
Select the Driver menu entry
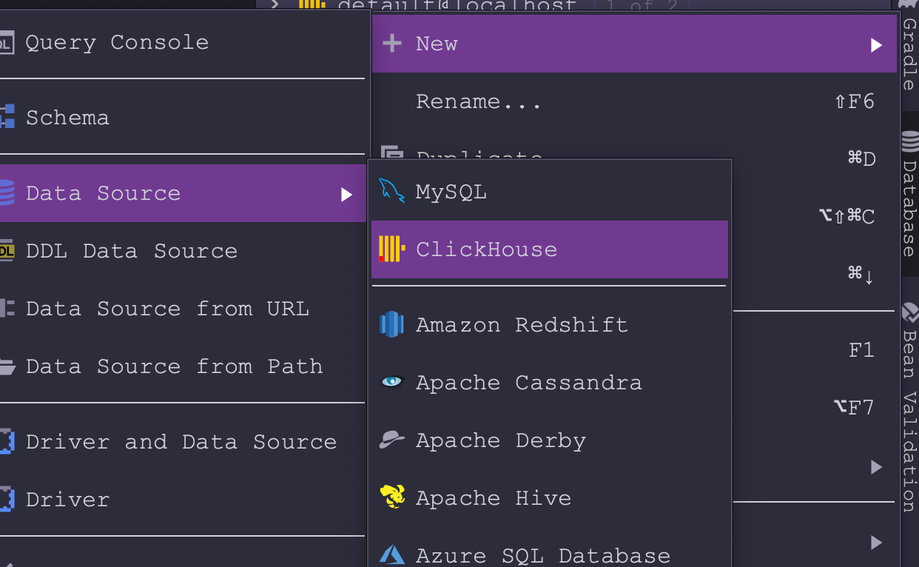click(x=182, y=500)
